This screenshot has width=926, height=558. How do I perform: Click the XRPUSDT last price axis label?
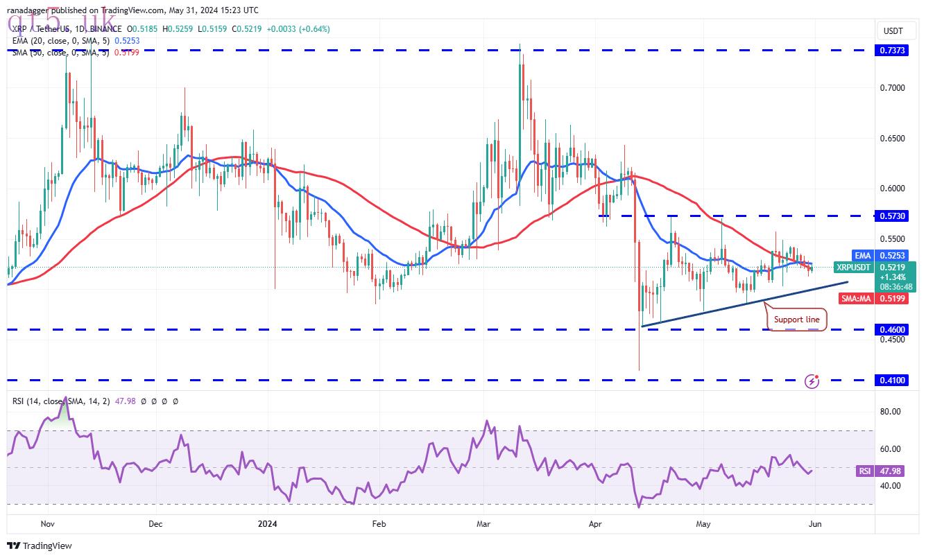855,267
